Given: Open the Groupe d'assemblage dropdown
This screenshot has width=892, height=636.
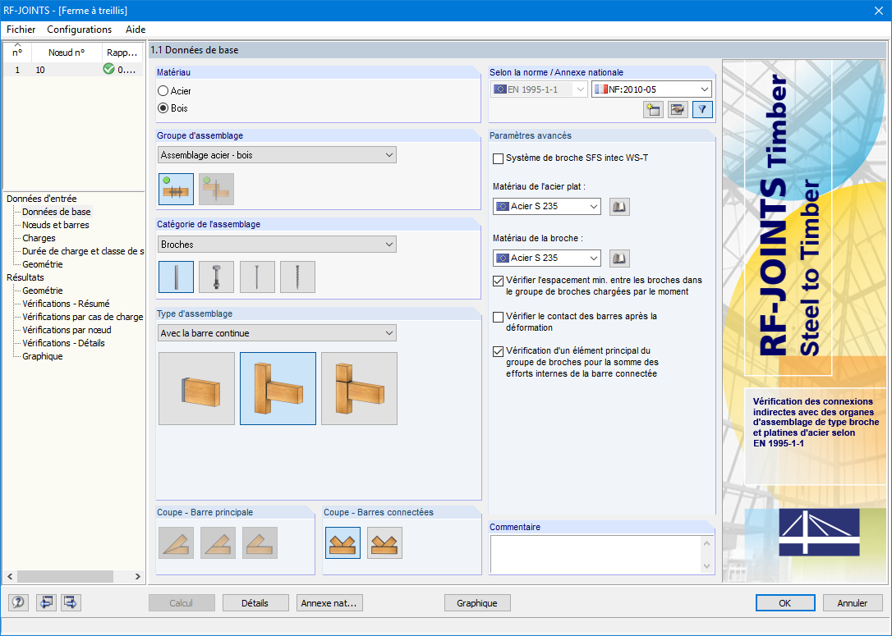Looking at the screenshot, I should click(277, 154).
